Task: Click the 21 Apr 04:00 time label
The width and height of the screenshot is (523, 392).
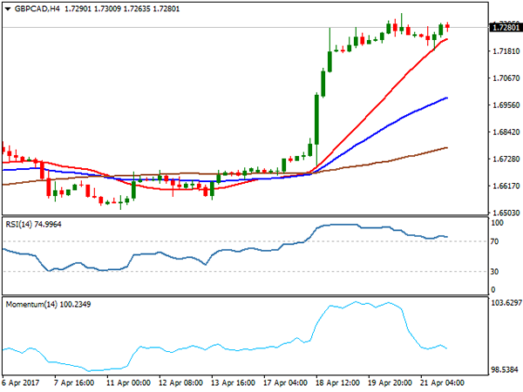Action: click(442, 382)
